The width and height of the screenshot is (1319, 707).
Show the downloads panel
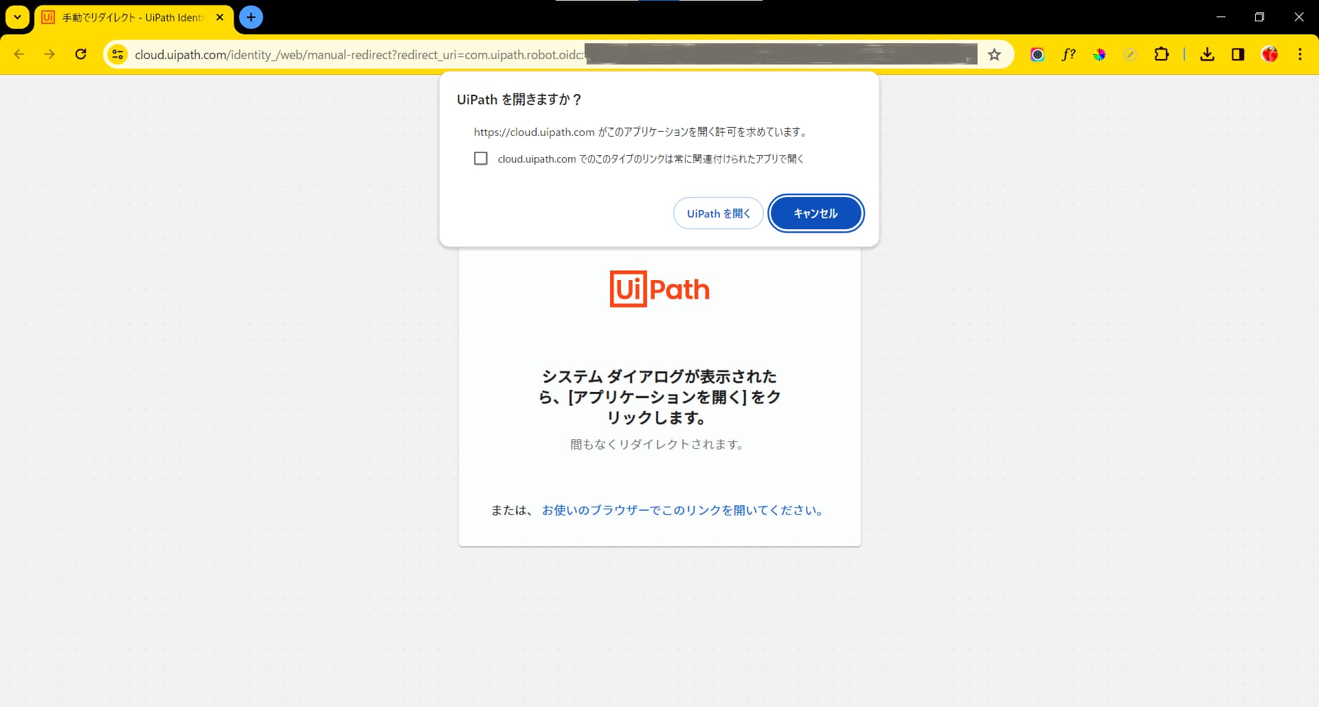[x=1207, y=54]
